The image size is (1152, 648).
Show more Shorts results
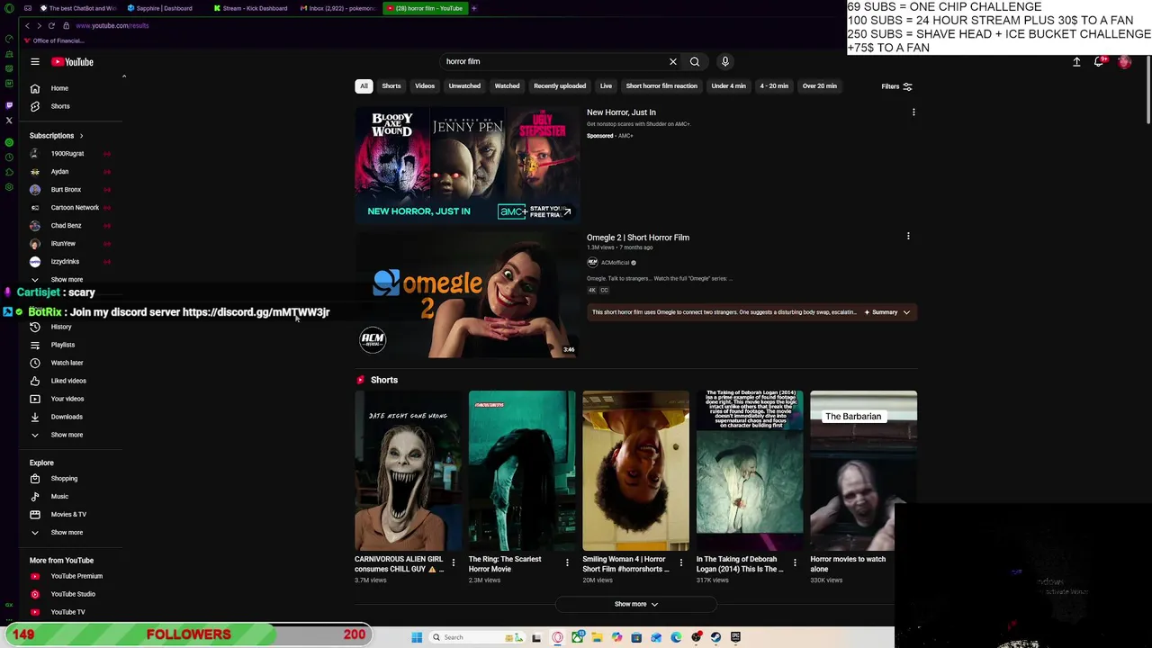tap(636, 604)
